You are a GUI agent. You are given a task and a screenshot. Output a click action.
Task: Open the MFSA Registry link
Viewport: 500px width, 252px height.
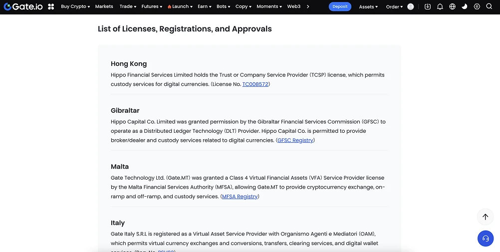pyautogui.click(x=240, y=197)
